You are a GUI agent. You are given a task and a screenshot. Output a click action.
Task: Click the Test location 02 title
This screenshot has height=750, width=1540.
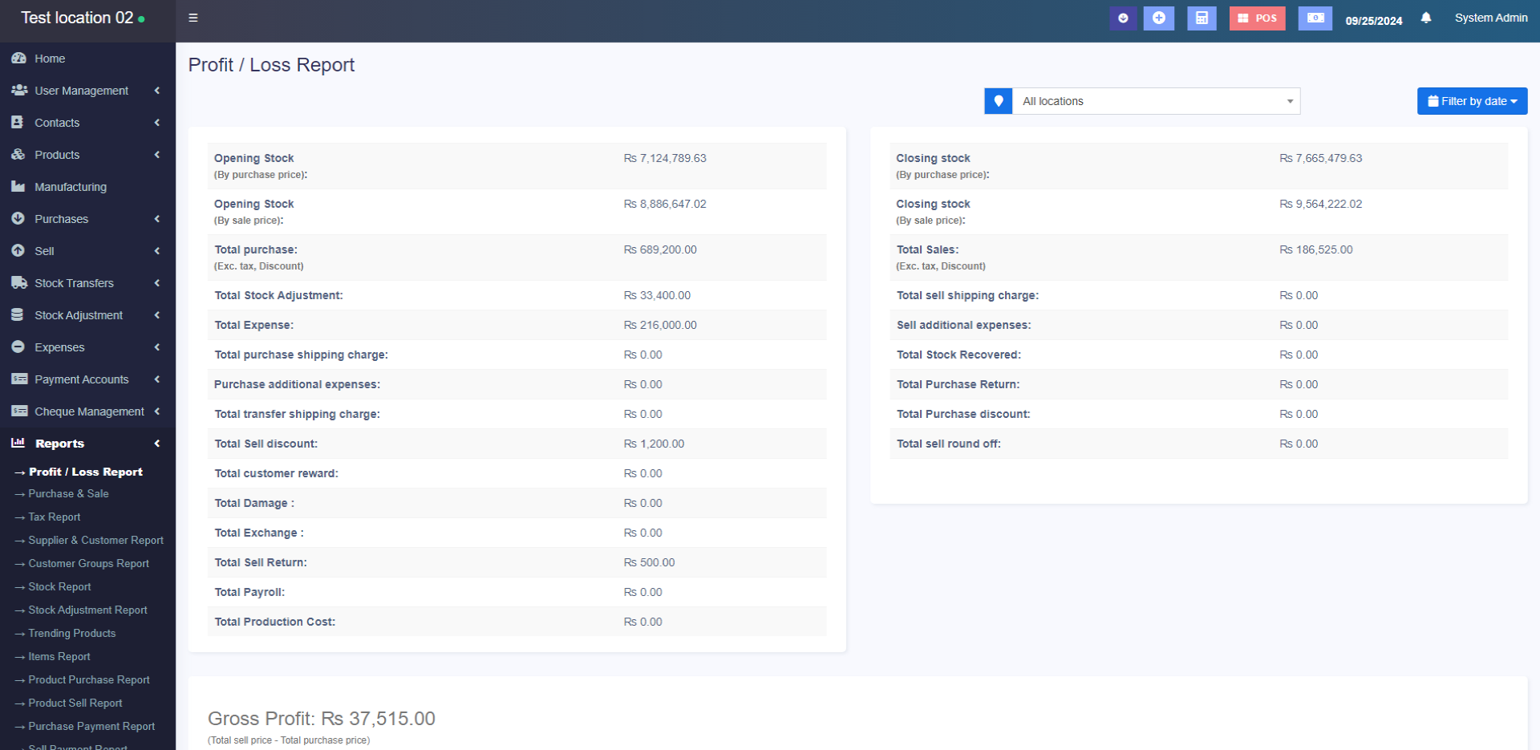(x=77, y=18)
